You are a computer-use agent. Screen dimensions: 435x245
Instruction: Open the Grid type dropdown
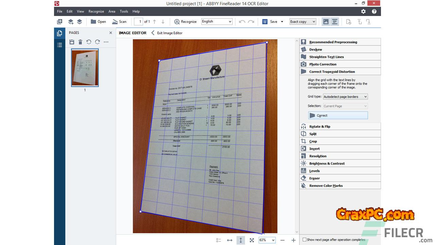(x=345, y=97)
